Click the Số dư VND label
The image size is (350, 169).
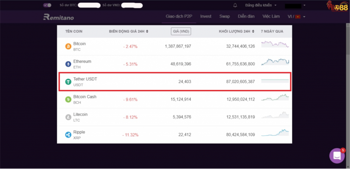(x=112, y=5)
